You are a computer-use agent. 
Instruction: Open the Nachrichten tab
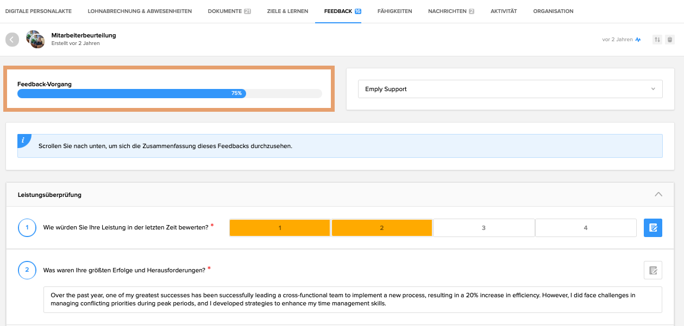(450, 11)
